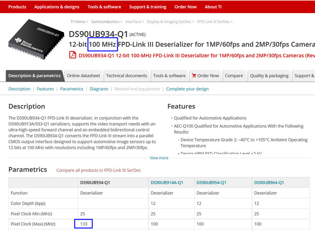Switch to the Online datasheet tab
The image size is (315, 231).
click(83, 76)
